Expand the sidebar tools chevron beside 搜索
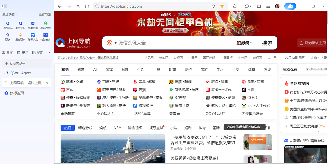 49,52
